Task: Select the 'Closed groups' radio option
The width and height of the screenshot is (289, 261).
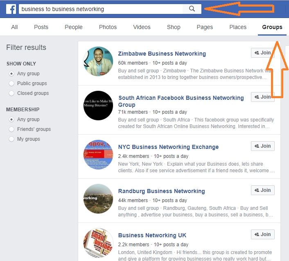Action: click(x=11, y=93)
